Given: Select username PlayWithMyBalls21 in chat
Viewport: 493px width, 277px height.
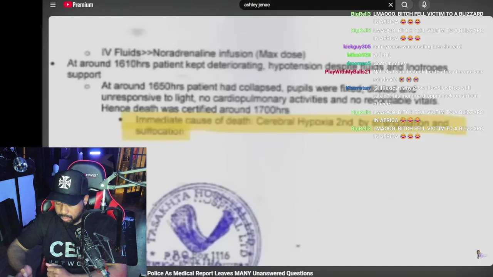Looking at the screenshot, I should point(347,72).
